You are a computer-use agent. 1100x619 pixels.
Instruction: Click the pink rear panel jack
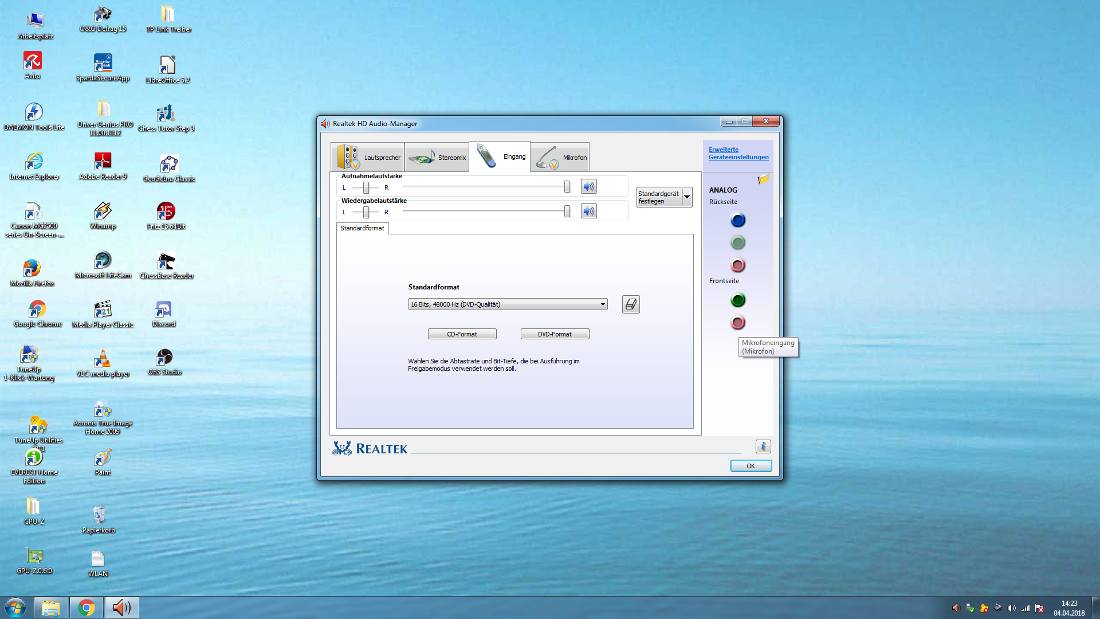[738, 265]
